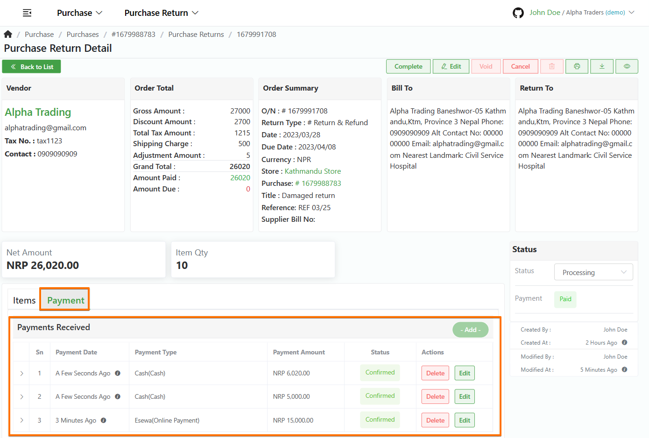Expand payment row 2 details
The width and height of the screenshot is (649, 438).
tap(21, 396)
